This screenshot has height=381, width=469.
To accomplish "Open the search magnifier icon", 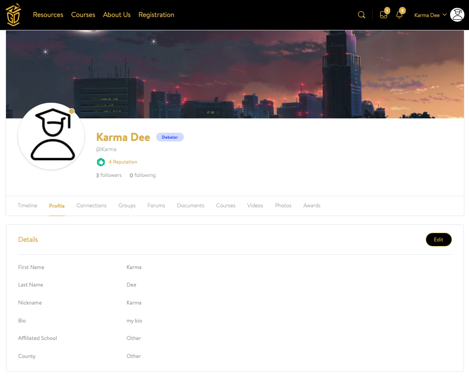I will (361, 15).
